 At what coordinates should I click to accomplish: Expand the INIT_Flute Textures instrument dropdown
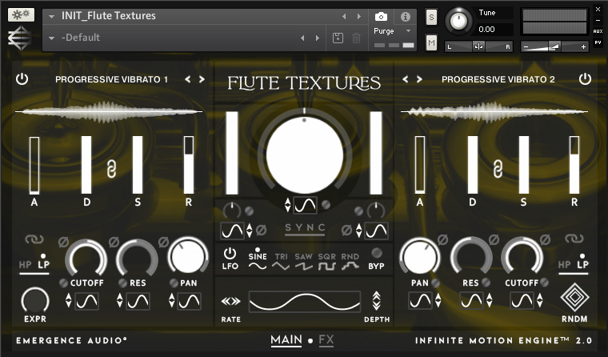[52, 16]
